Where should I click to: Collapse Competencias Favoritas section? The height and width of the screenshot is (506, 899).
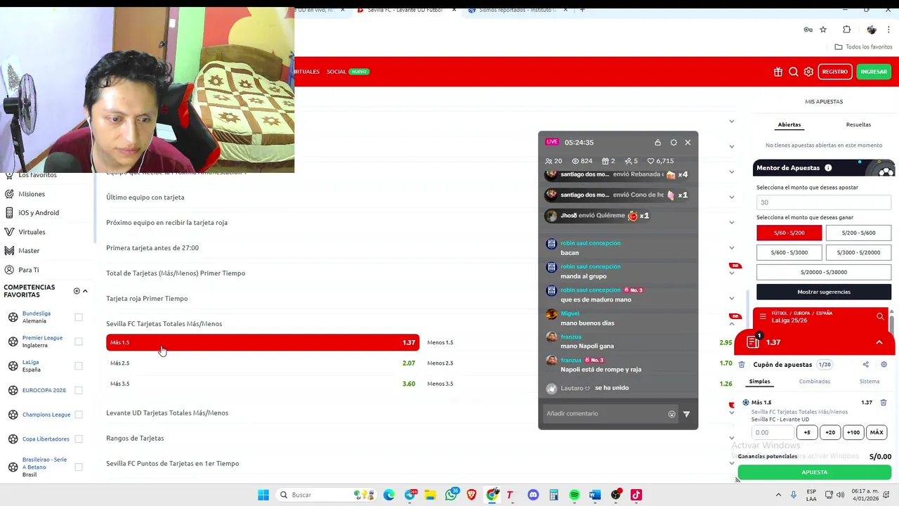click(x=86, y=291)
